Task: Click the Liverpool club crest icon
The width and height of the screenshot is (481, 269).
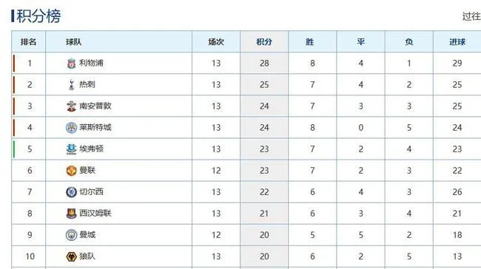Action: [71, 64]
